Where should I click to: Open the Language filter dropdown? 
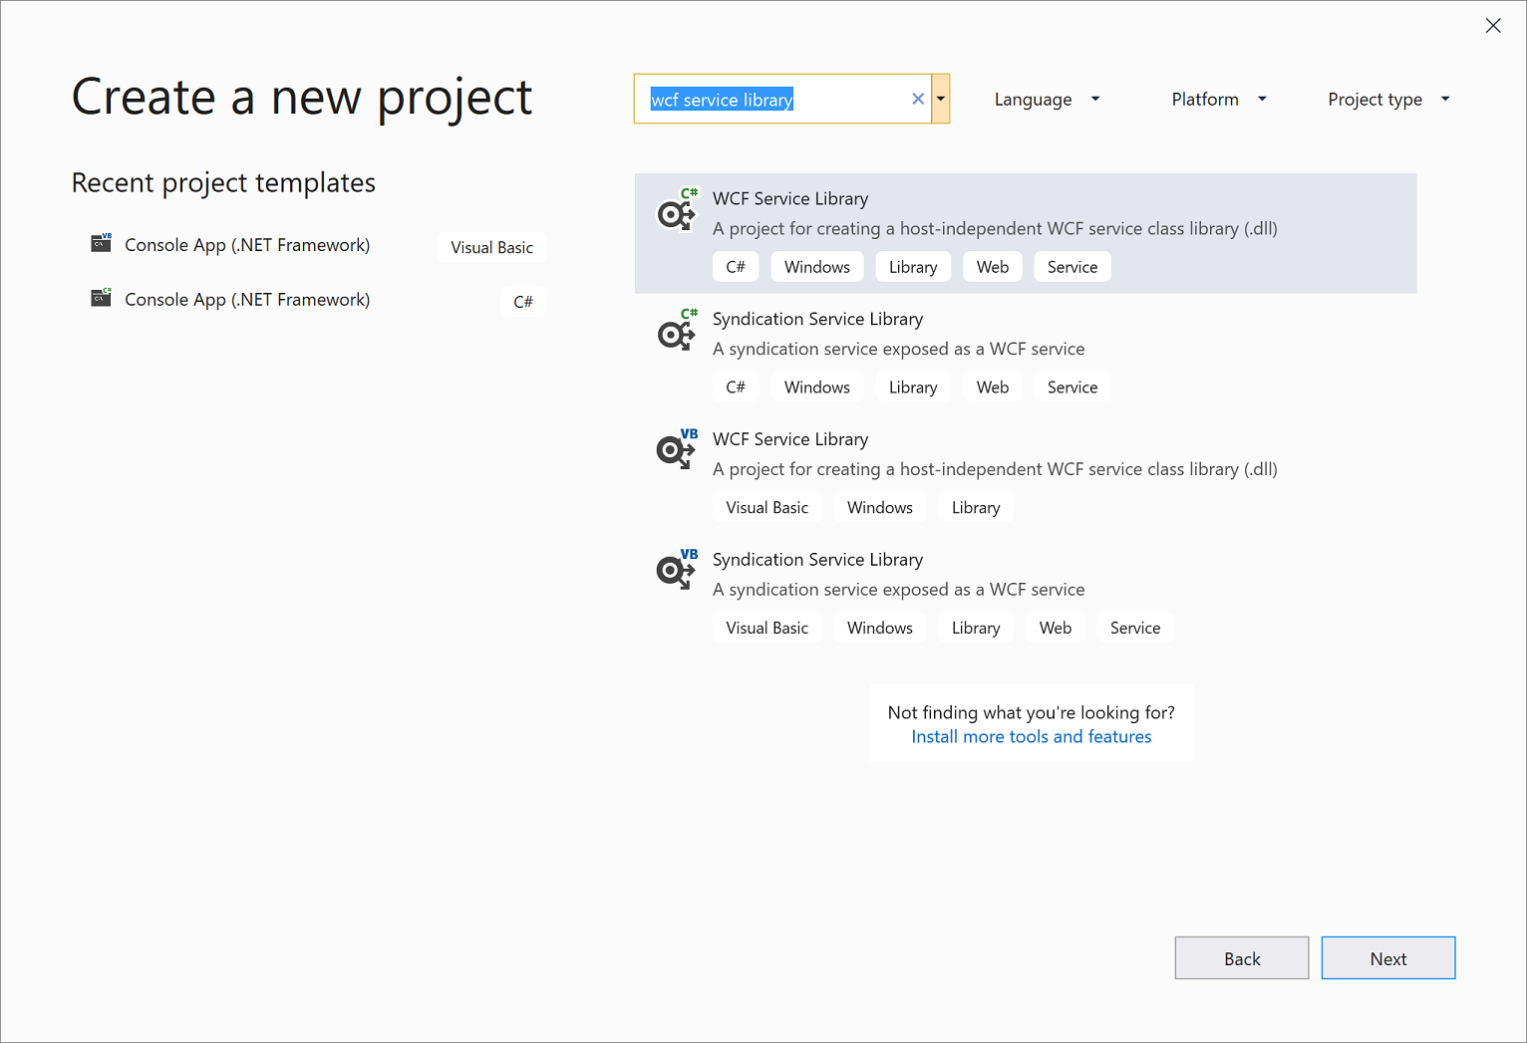[1046, 99]
